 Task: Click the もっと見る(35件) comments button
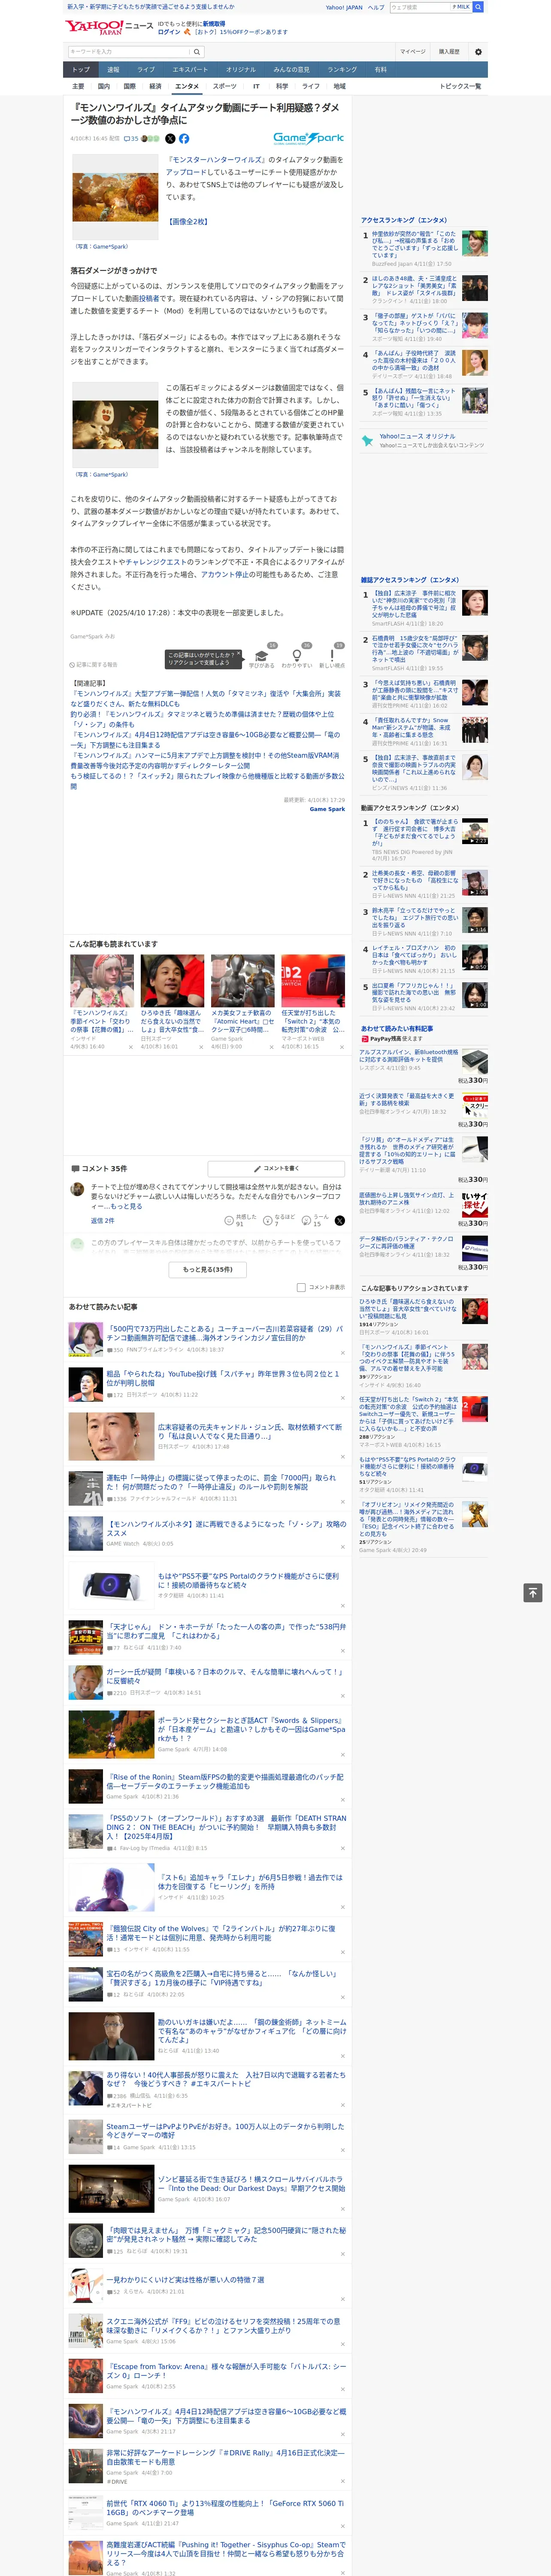(x=208, y=1269)
